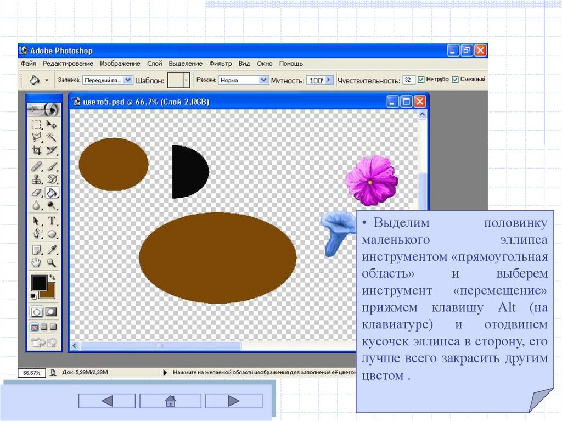Click the slide home navigation button

[x=170, y=401]
